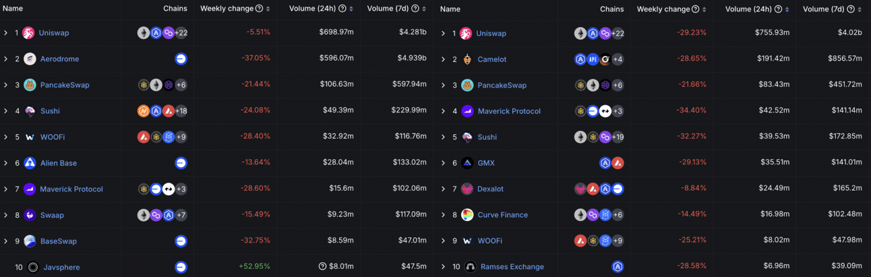This screenshot has height=277, width=871.
Task: Expand the Swaap row
Action: (x=6, y=215)
